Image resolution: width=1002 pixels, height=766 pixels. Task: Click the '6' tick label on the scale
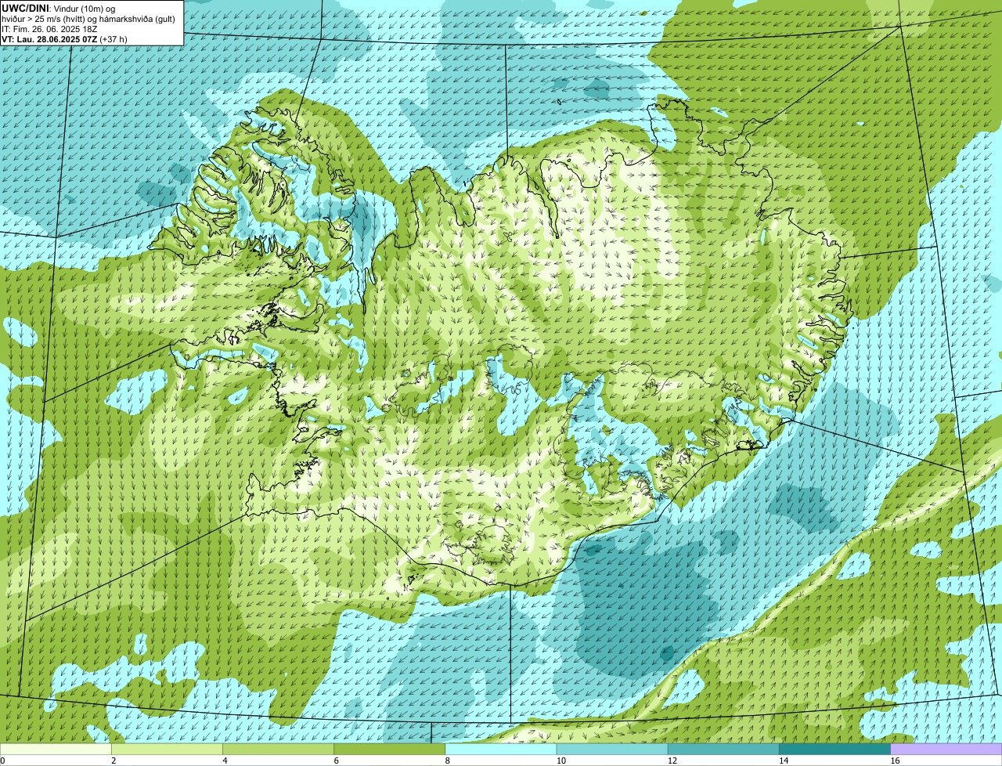coord(336,761)
